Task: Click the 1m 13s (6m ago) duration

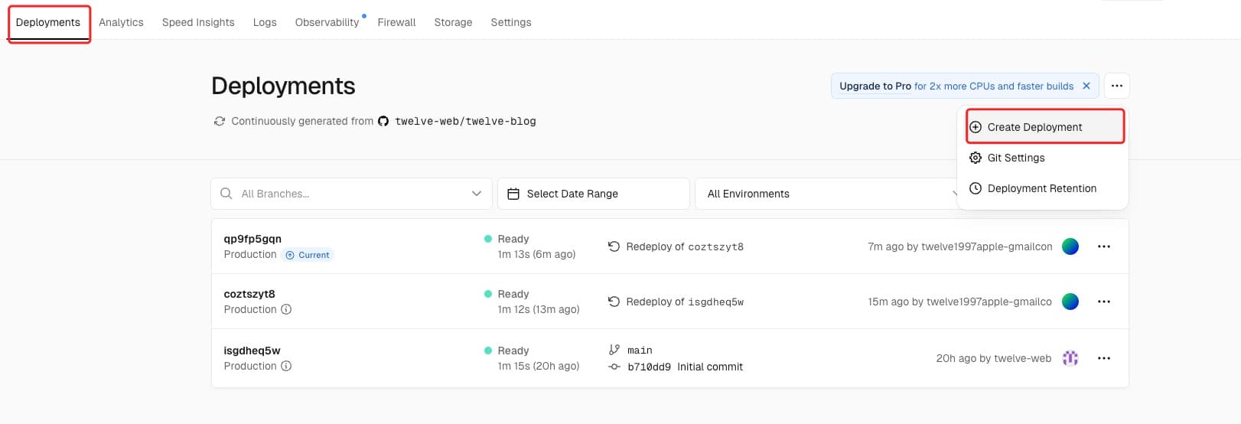Action: [x=536, y=254]
